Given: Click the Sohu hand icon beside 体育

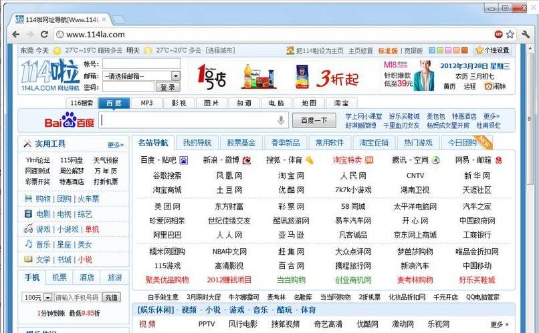Looking at the screenshot, I should point(310,160).
